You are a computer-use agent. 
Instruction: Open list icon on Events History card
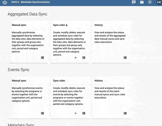click(125, 113)
